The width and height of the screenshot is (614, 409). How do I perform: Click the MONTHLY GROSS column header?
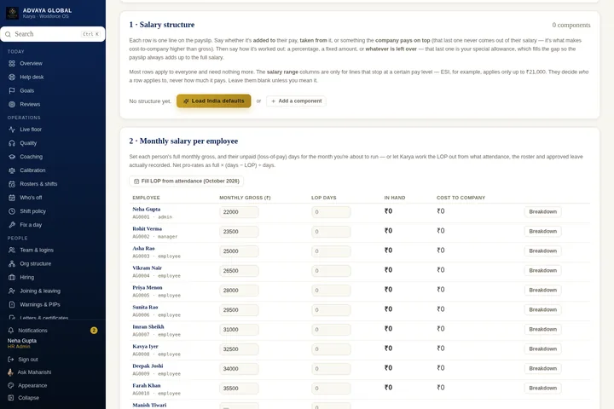click(245, 198)
